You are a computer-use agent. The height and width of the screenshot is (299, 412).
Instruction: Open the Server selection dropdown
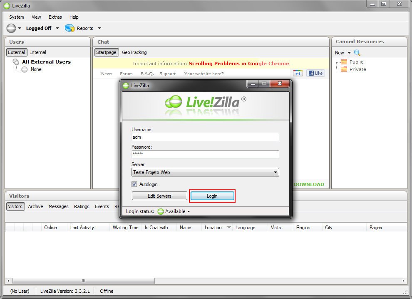click(x=275, y=172)
